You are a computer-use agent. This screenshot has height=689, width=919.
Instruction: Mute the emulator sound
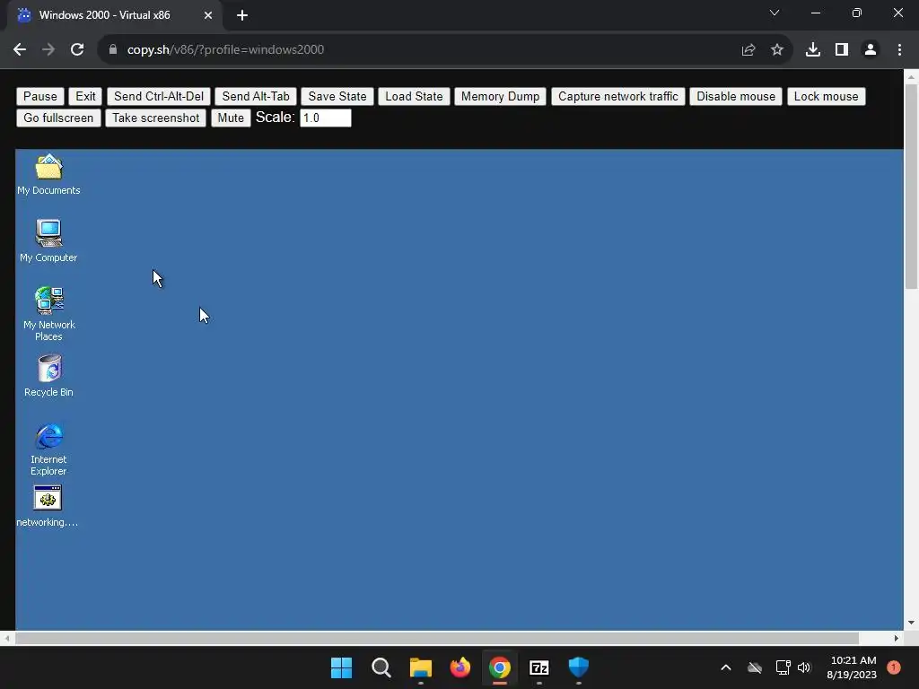coord(231,118)
